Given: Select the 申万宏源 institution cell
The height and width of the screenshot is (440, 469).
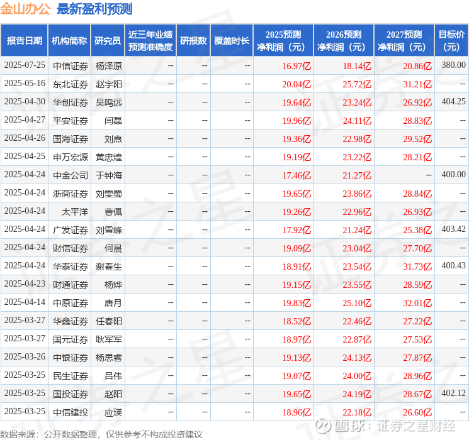Looking at the screenshot, I should click(x=71, y=157).
